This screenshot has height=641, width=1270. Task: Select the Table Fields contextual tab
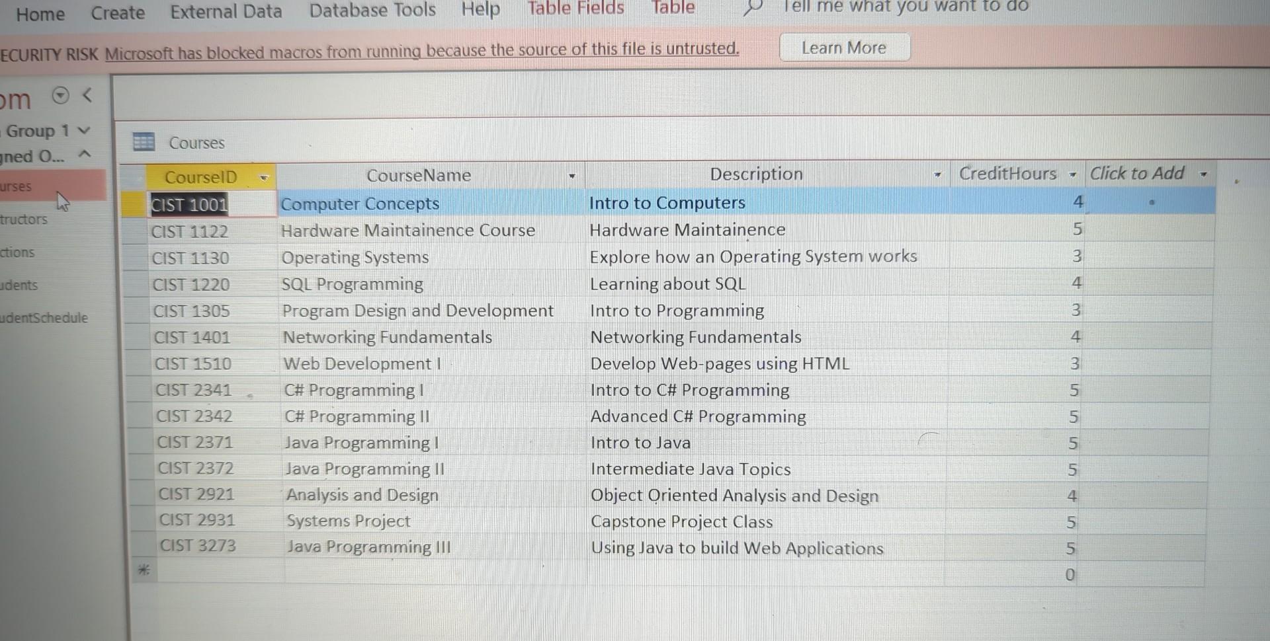point(575,9)
